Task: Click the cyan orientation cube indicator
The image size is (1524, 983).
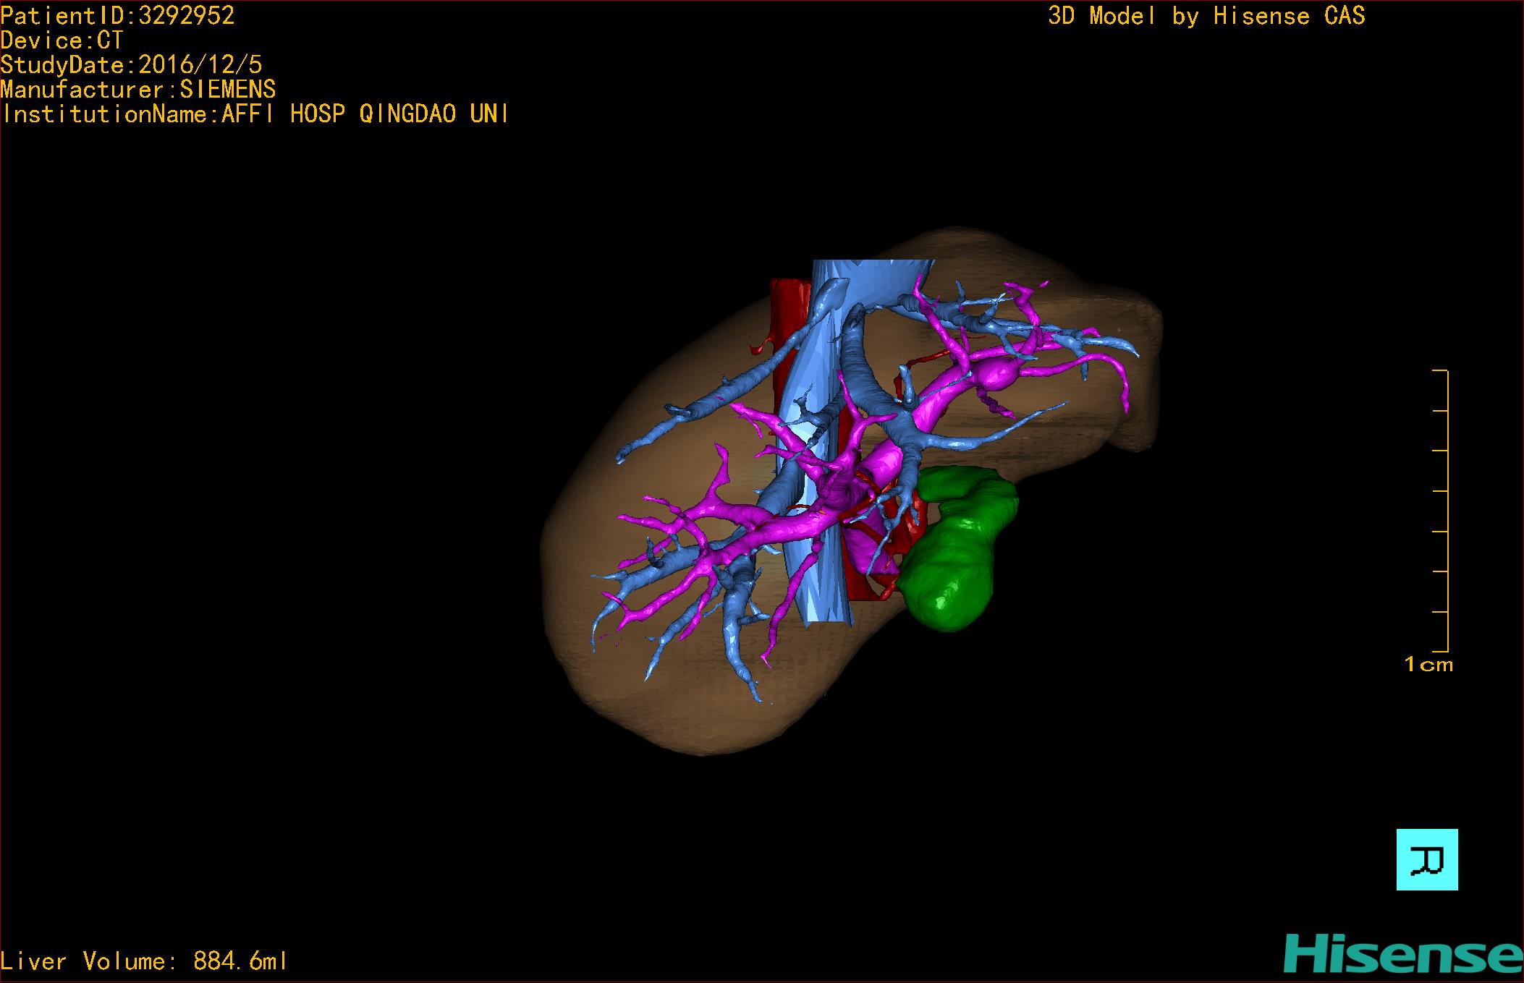Action: coord(1426,859)
